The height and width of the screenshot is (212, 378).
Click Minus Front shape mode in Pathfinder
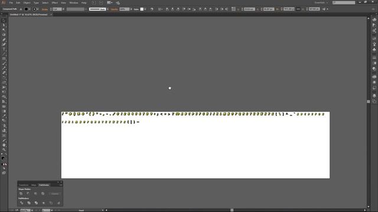coord(28,194)
